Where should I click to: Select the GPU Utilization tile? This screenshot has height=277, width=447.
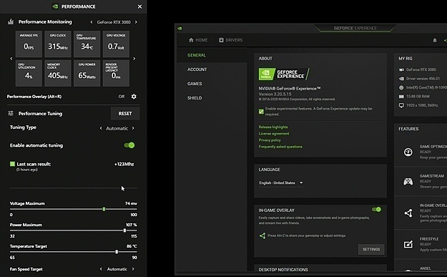tap(29, 73)
